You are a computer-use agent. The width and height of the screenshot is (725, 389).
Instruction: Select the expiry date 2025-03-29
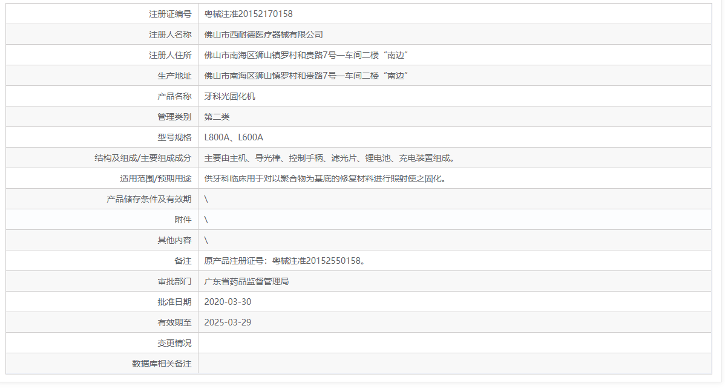click(x=226, y=322)
